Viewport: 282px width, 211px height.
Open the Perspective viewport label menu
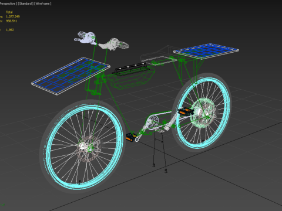point(8,4)
